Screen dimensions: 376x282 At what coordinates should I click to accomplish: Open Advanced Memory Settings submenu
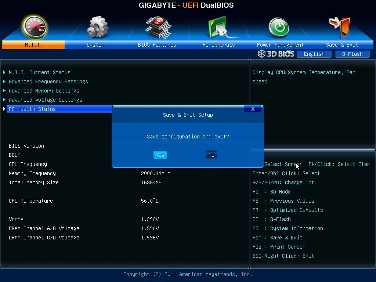click(44, 91)
